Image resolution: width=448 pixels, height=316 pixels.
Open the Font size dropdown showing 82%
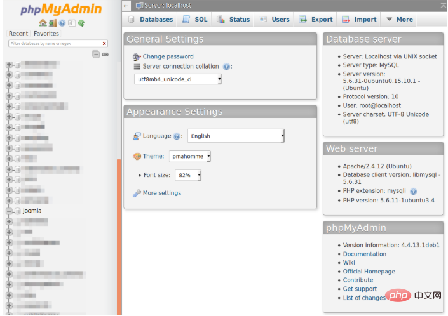pyautogui.click(x=188, y=175)
